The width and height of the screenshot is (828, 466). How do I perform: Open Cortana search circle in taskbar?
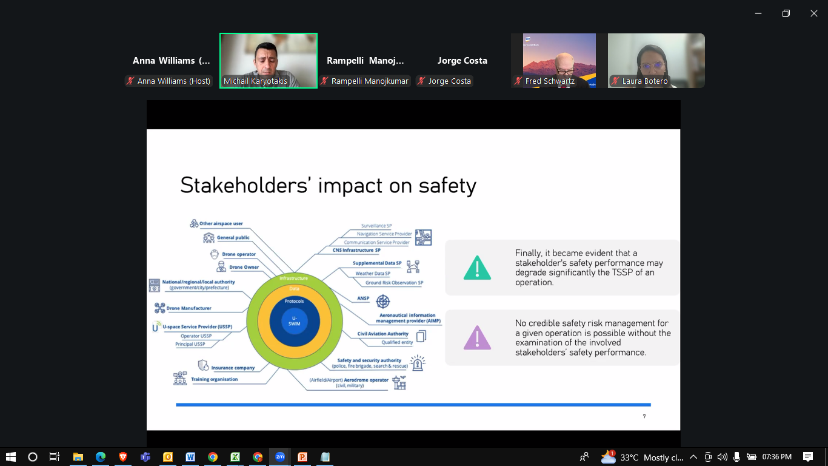(33, 457)
